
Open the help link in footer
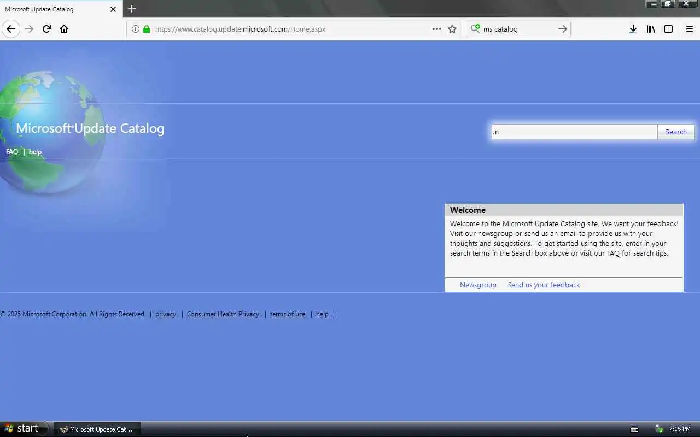click(323, 314)
